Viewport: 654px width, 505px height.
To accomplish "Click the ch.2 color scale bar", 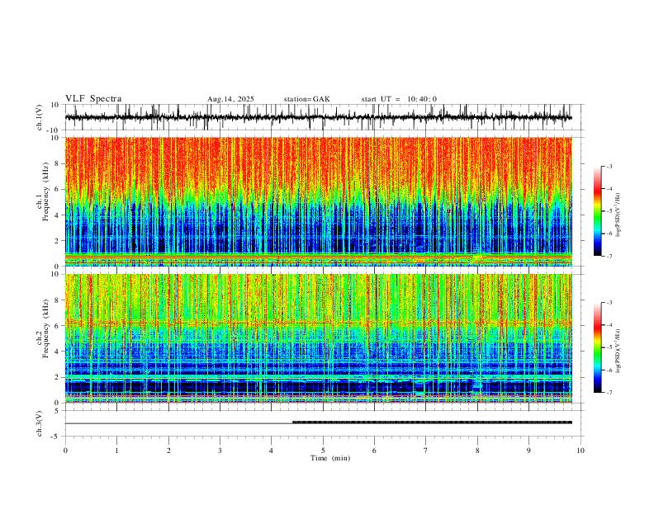I will coord(597,347).
